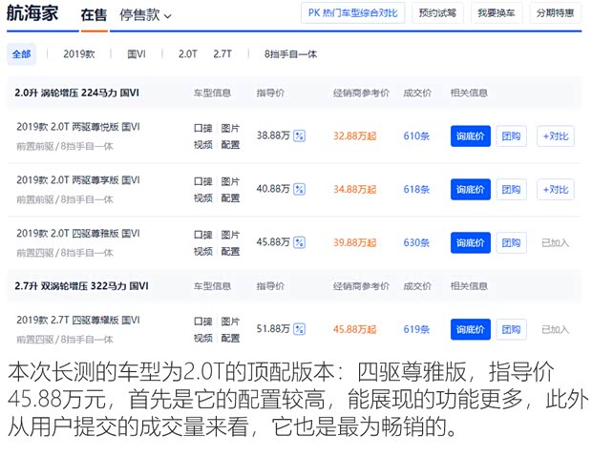Open price calculator icon next to 38.88万

point(300,135)
